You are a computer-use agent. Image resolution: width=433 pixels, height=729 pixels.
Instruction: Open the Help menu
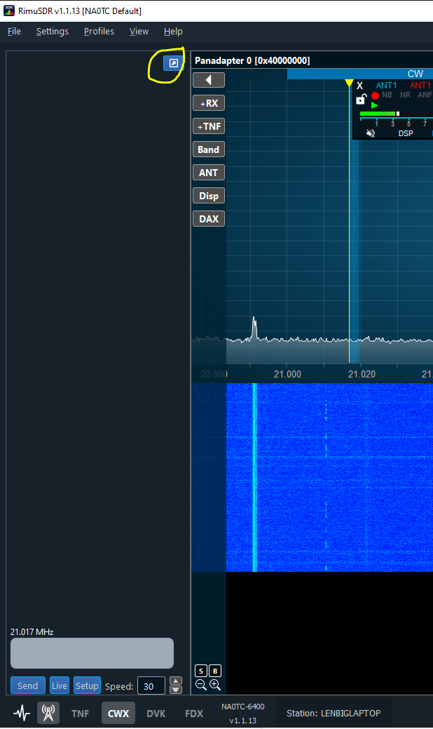(x=173, y=31)
